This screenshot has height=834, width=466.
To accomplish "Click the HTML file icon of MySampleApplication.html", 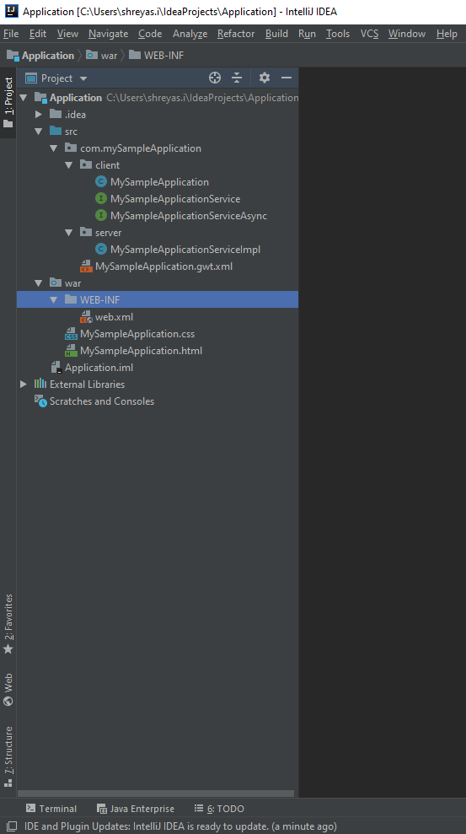I will click(x=71, y=351).
